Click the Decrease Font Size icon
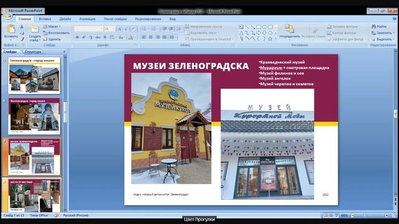 click(126, 29)
